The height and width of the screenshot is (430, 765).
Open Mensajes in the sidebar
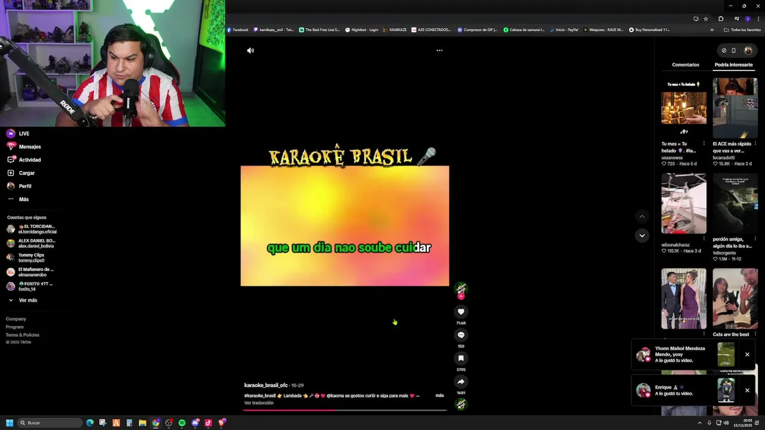coord(24,147)
